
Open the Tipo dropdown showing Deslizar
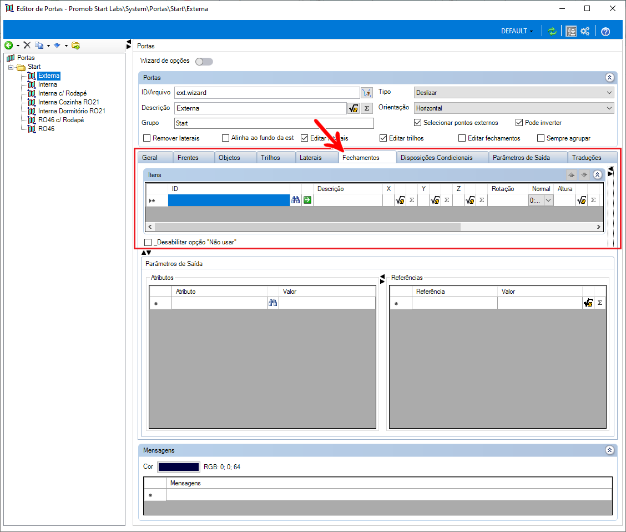514,93
